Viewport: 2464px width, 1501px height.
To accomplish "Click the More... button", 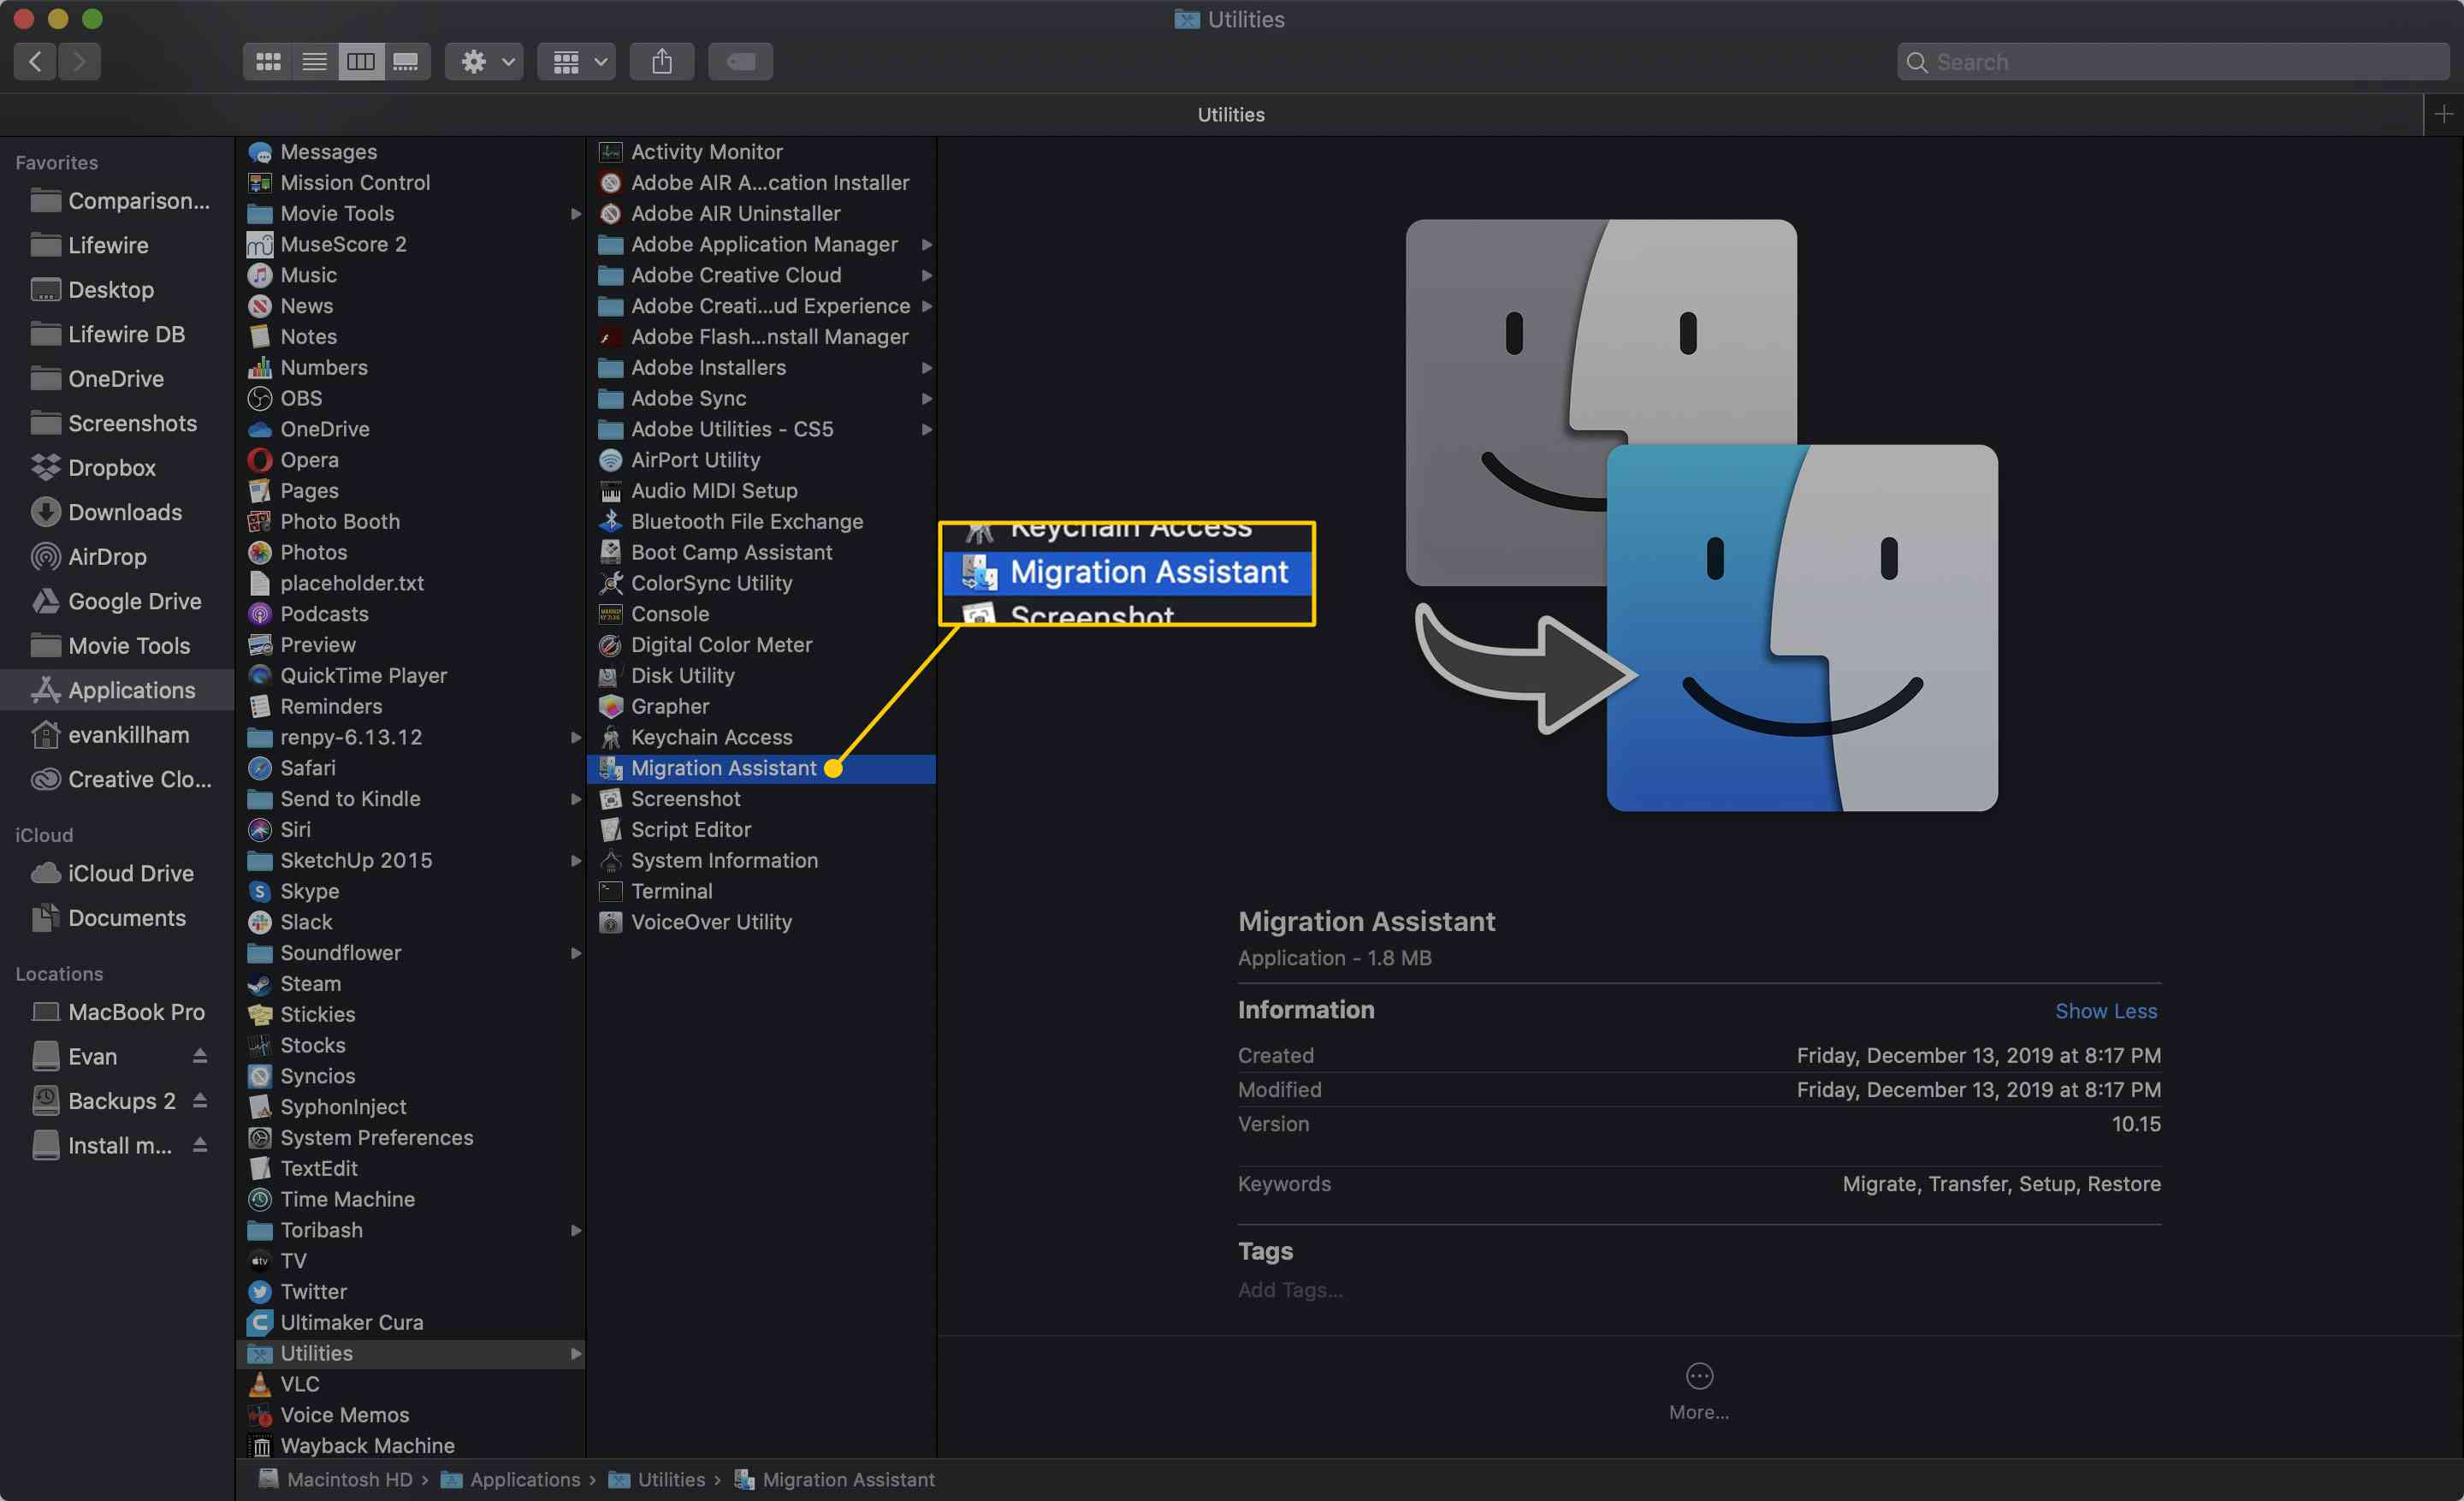I will pyautogui.click(x=1699, y=1391).
